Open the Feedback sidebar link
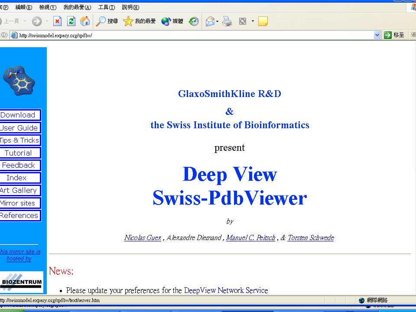Viewport: 416px width, 312px height. click(20, 165)
